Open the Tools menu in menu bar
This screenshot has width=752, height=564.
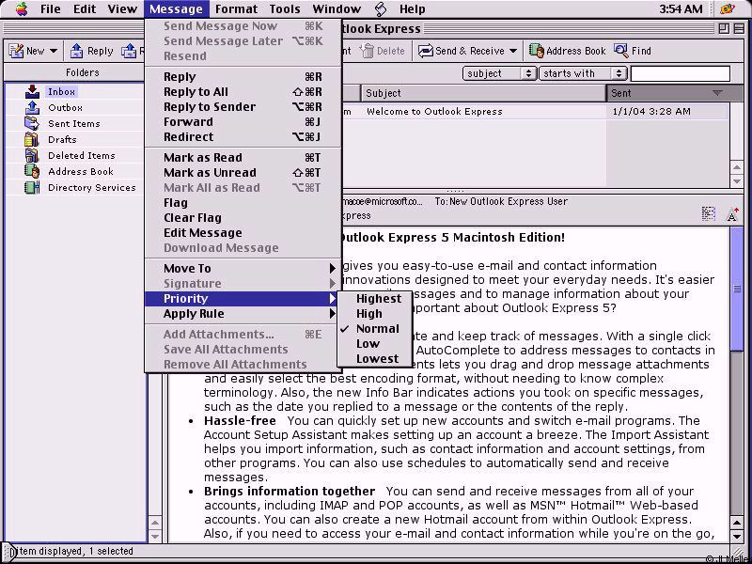[285, 9]
